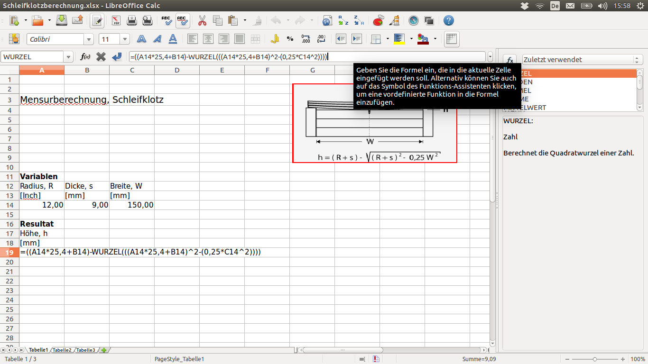
Task: Click the column G header
Action: pos(312,70)
